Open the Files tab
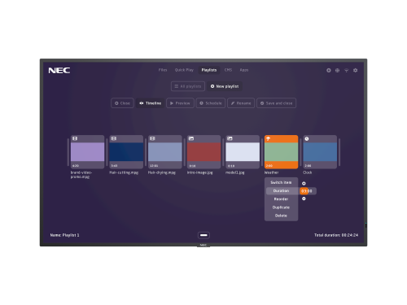 163,70
